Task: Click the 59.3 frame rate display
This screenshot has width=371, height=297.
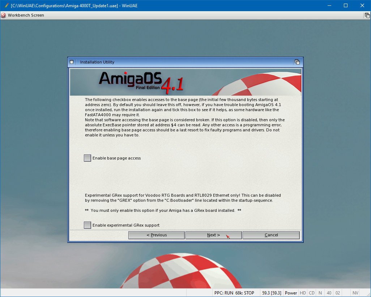Action: [x=272, y=293]
